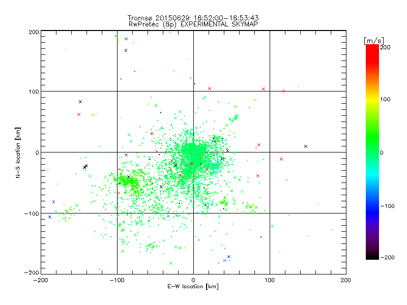Click the N-S axis tick label -100

[32, 213]
